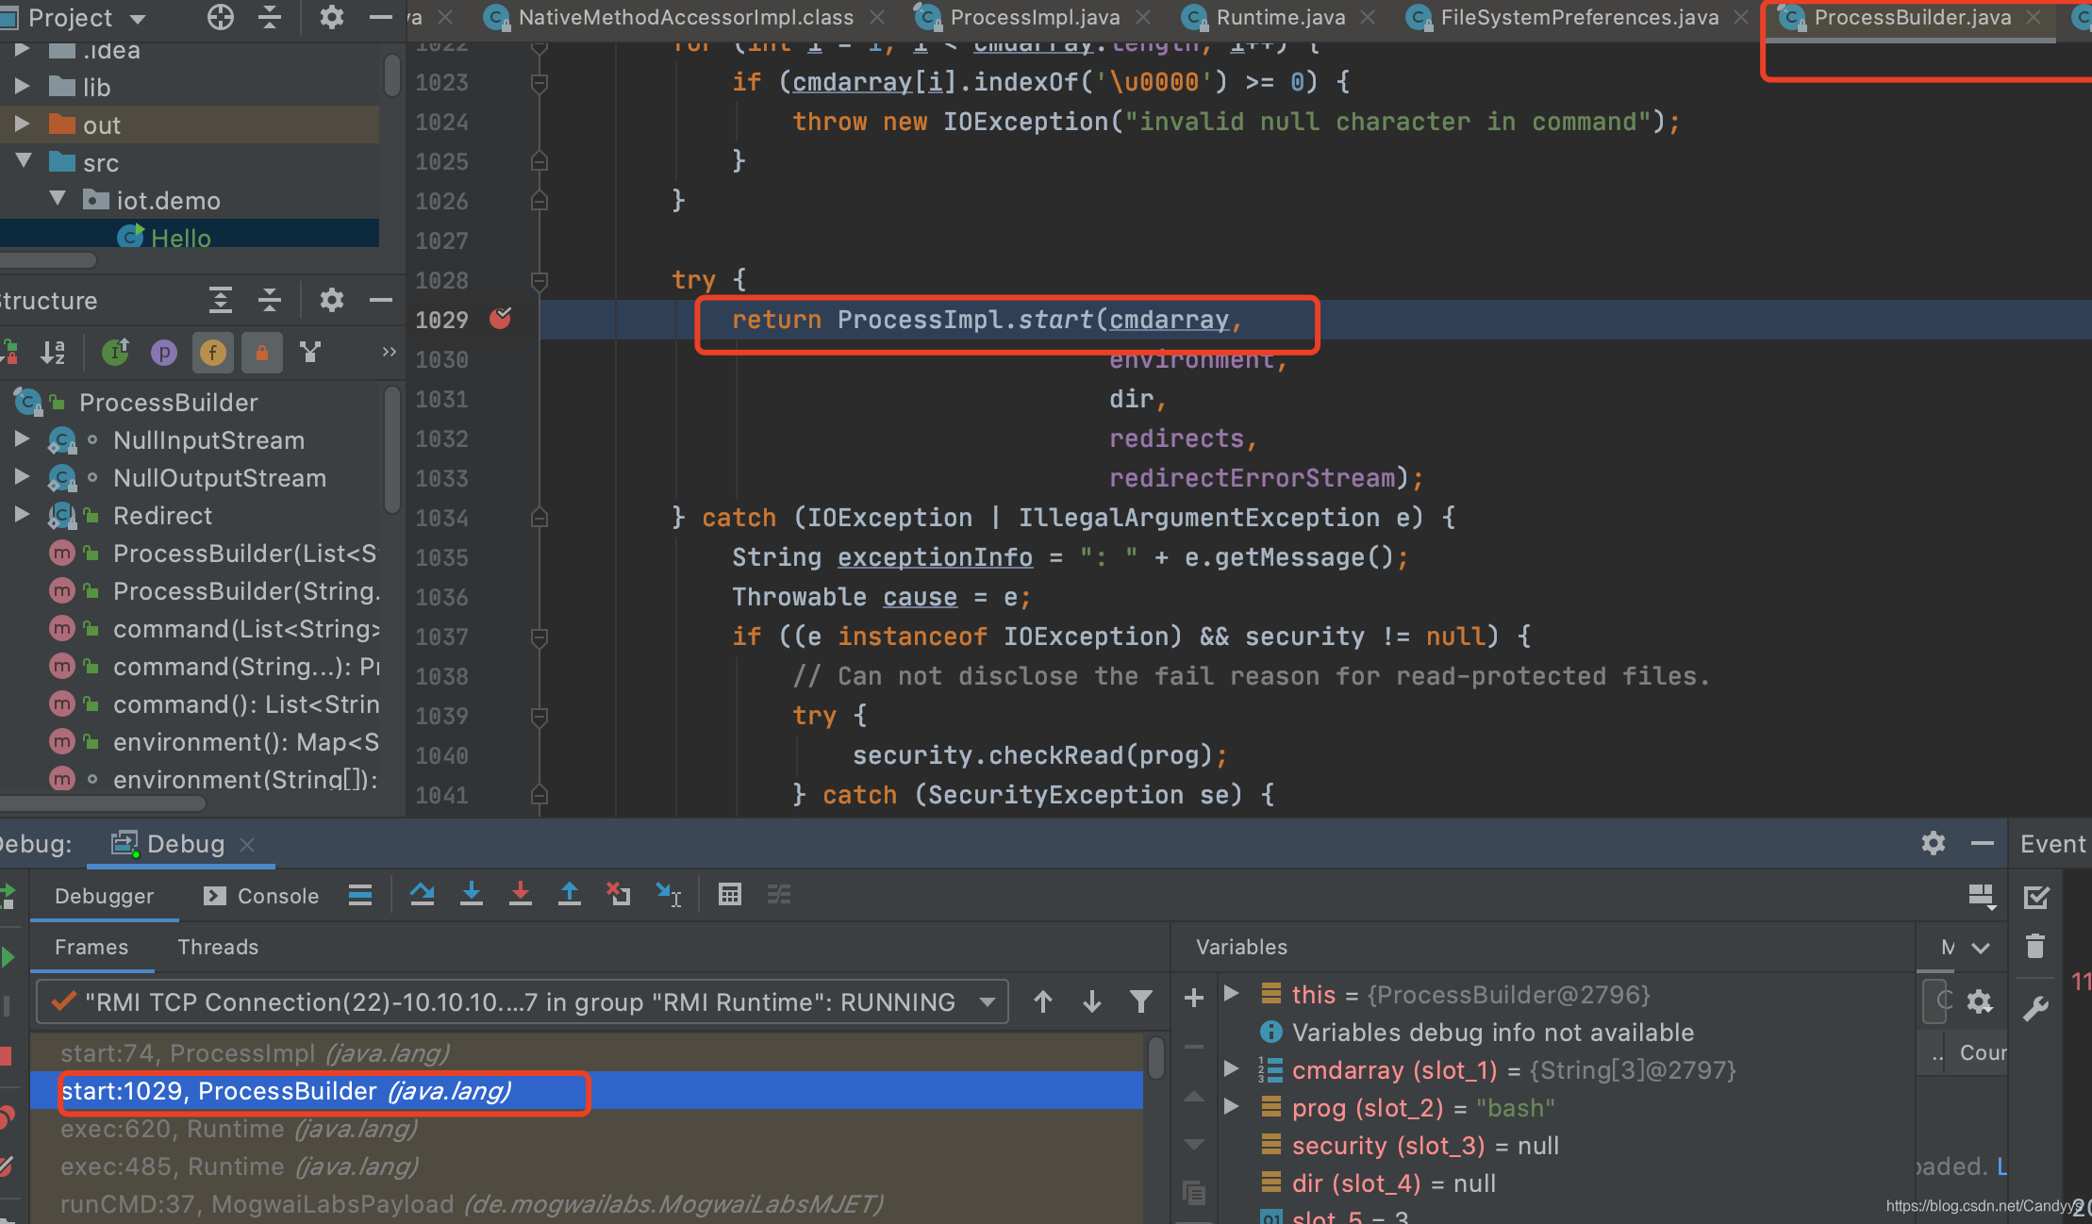The image size is (2092, 1224).
Task: Select Threads tab beside Frames
Action: [x=218, y=947]
